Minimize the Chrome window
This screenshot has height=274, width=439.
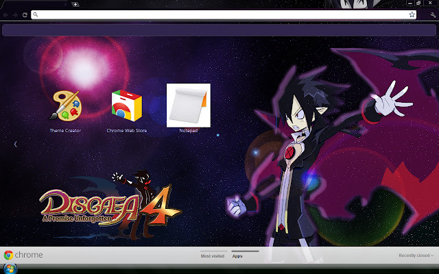[410, 3]
